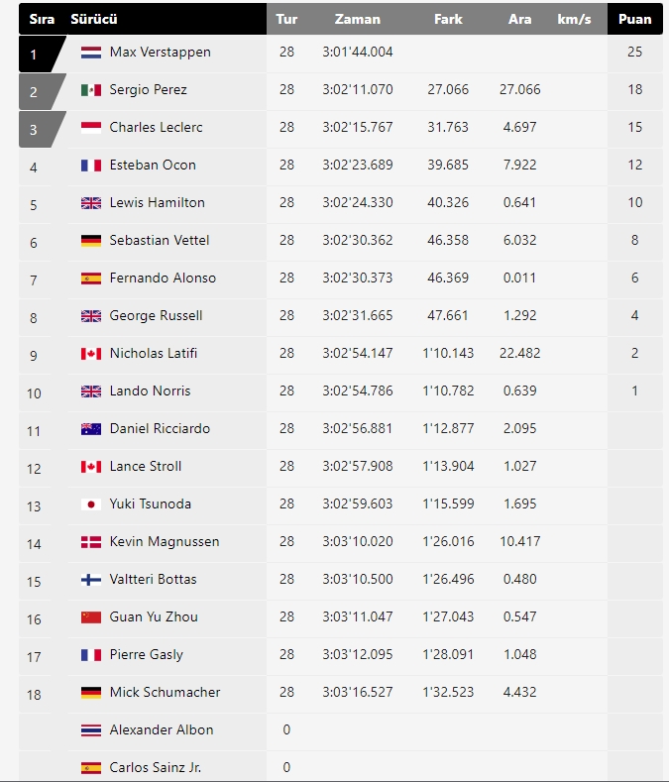This screenshot has height=782, width=669.
Task: Click the China flag beside Guan Yu Zhou
Action: (91, 617)
